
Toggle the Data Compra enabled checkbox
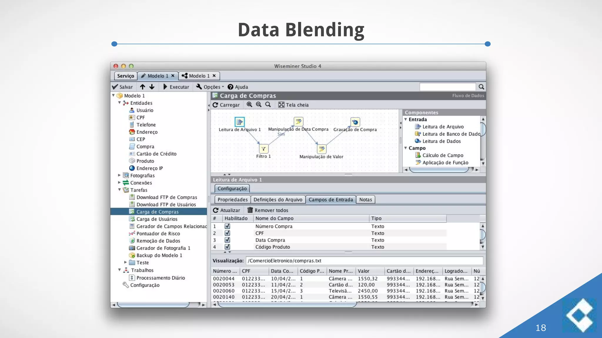(x=227, y=240)
